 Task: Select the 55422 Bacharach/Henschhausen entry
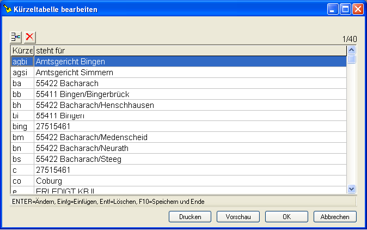click(91, 105)
